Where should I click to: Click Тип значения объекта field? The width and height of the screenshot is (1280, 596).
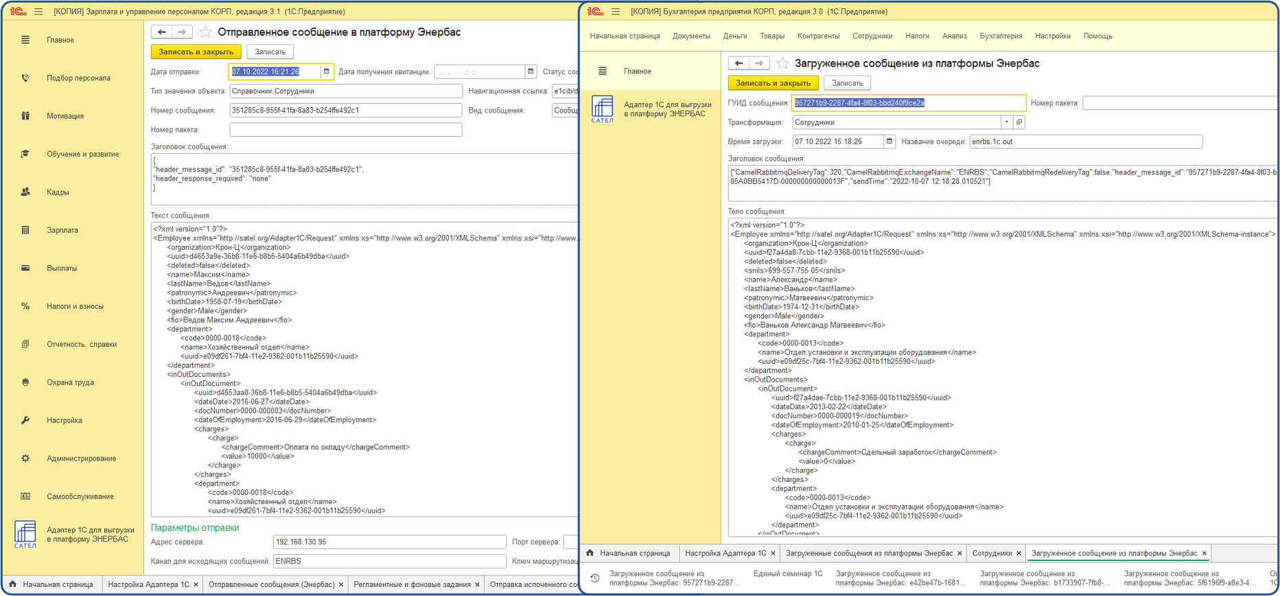click(345, 91)
